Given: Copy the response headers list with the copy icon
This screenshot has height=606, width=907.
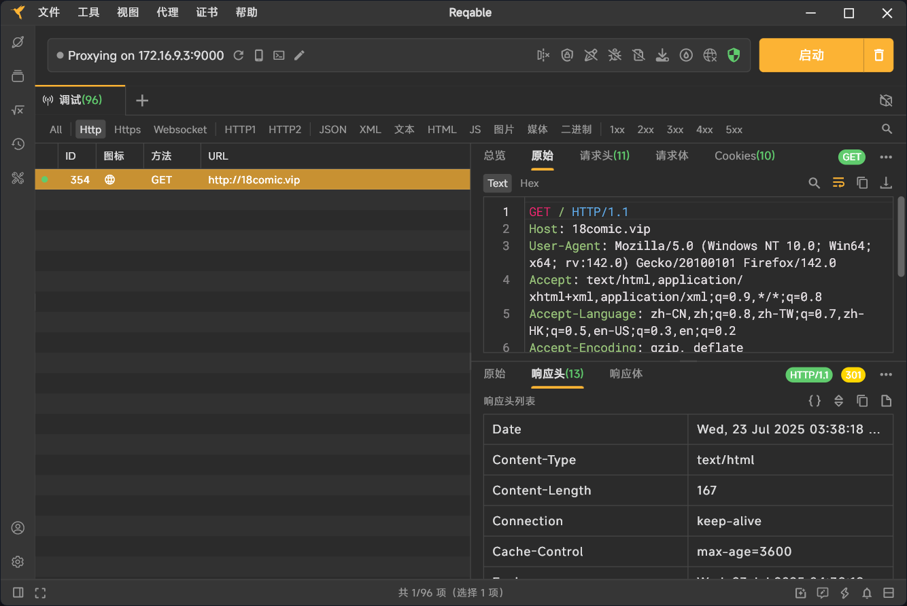Looking at the screenshot, I should [862, 401].
